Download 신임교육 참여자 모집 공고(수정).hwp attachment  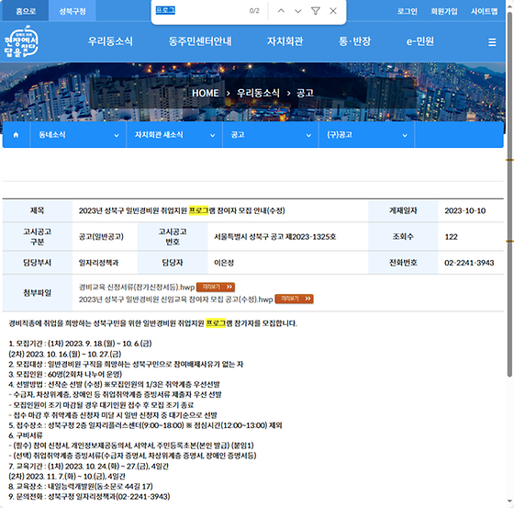tap(175, 299)
